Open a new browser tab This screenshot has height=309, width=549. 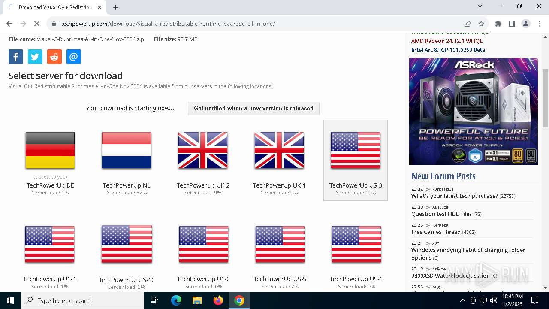[116, 7]
